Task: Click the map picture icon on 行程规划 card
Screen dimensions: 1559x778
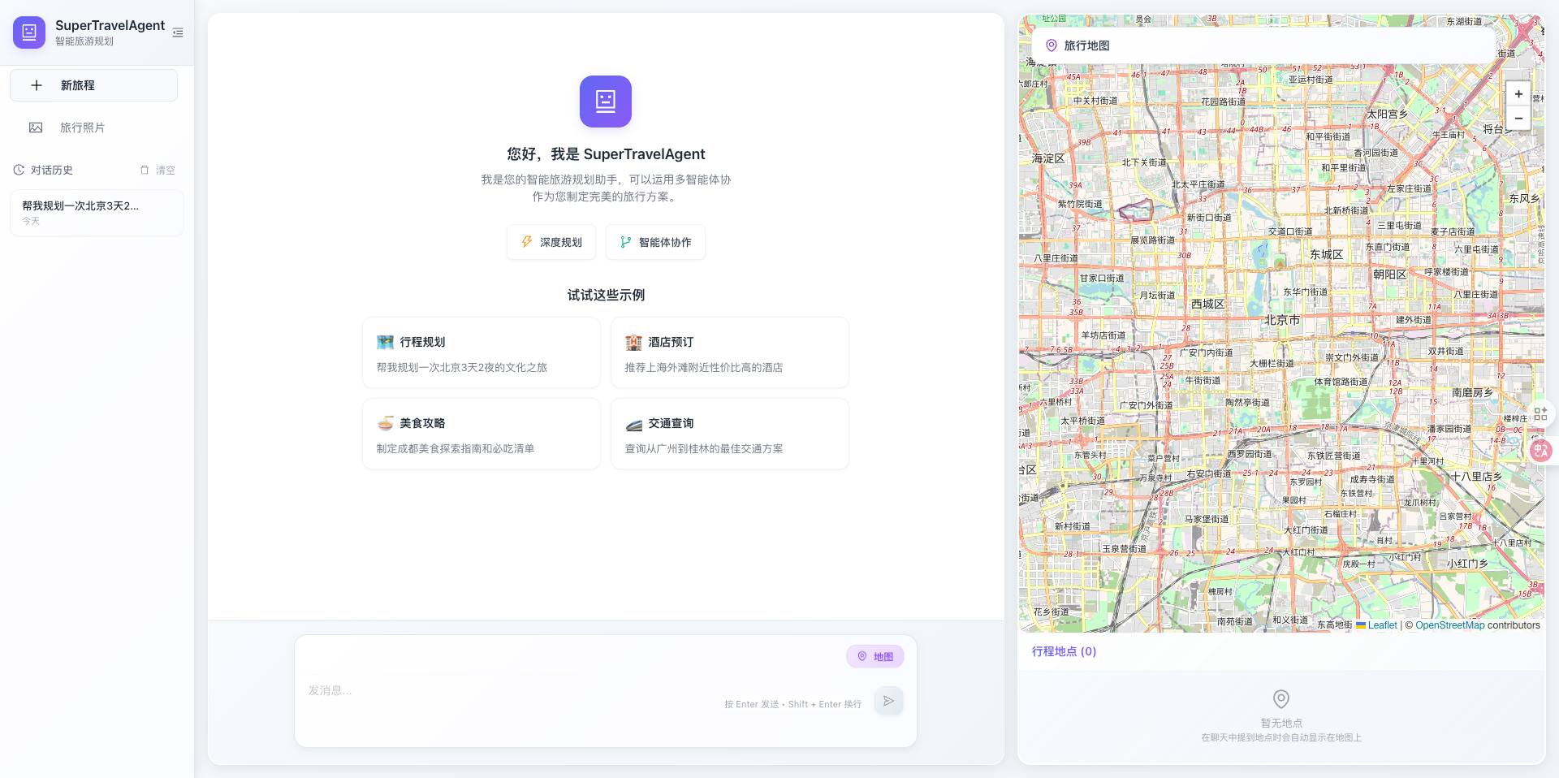Action: (385, 342)
